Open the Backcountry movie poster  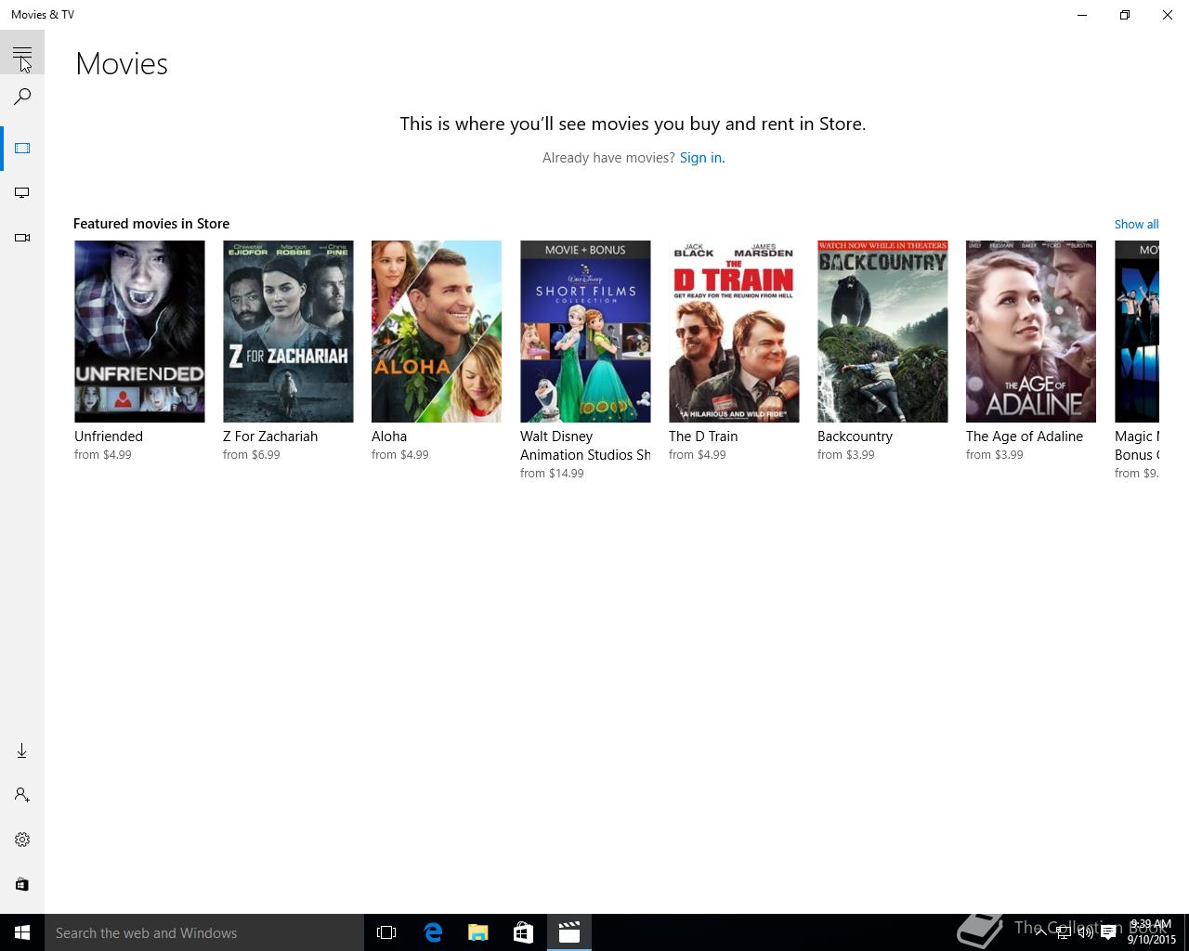[x=882, y=332]
